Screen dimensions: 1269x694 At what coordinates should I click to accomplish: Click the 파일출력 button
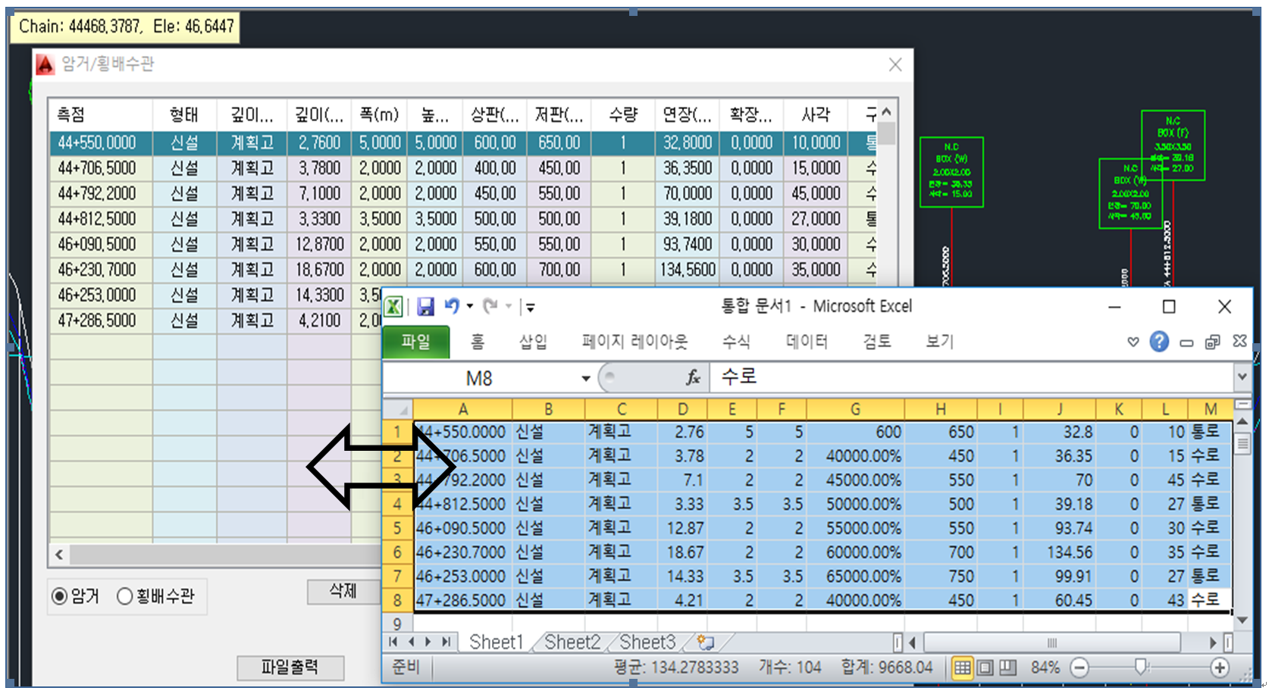[290, 667]
